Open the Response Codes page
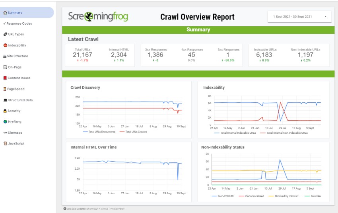 pyautogui.click(x=19, y=23)
